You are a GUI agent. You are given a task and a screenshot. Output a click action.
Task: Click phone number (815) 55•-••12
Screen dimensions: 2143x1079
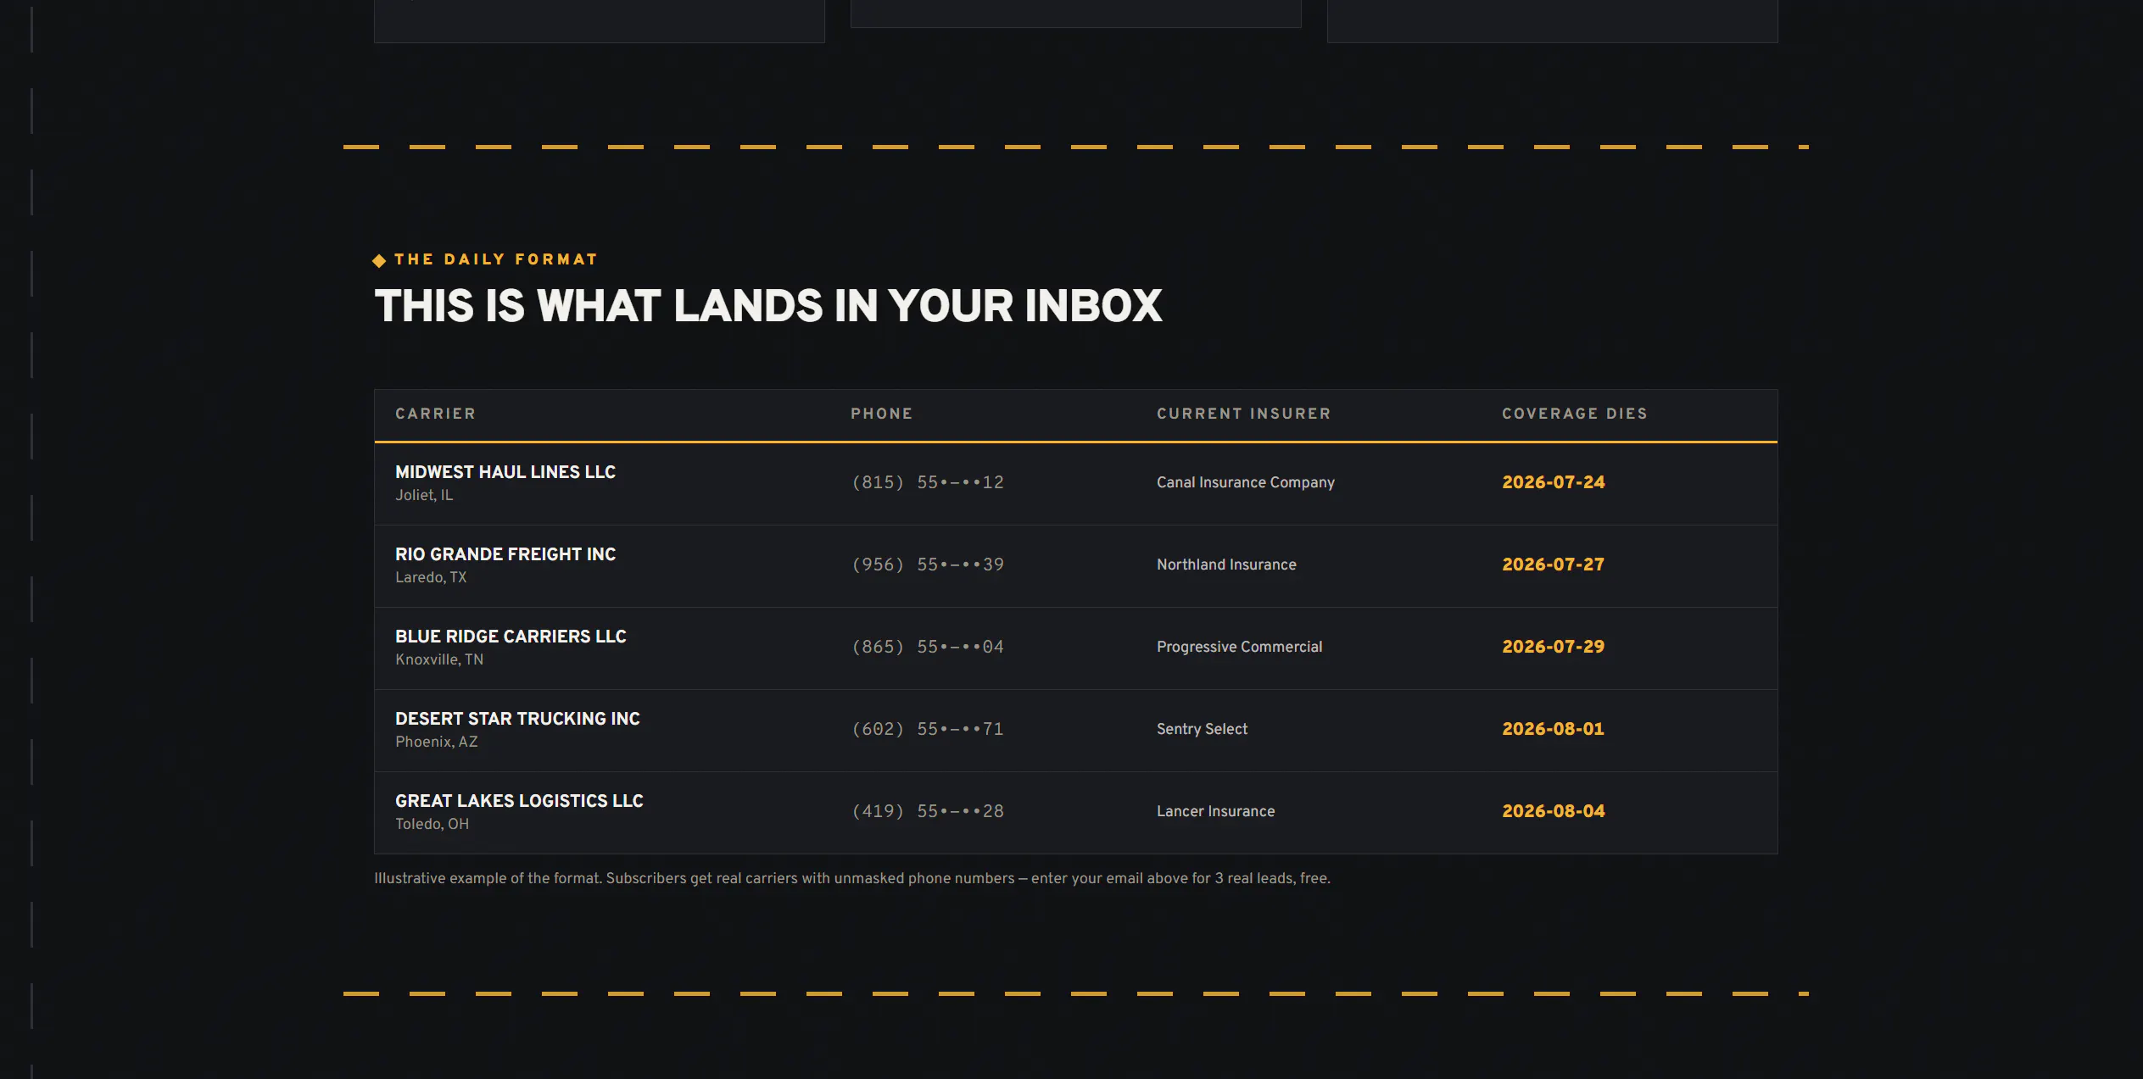928,482
